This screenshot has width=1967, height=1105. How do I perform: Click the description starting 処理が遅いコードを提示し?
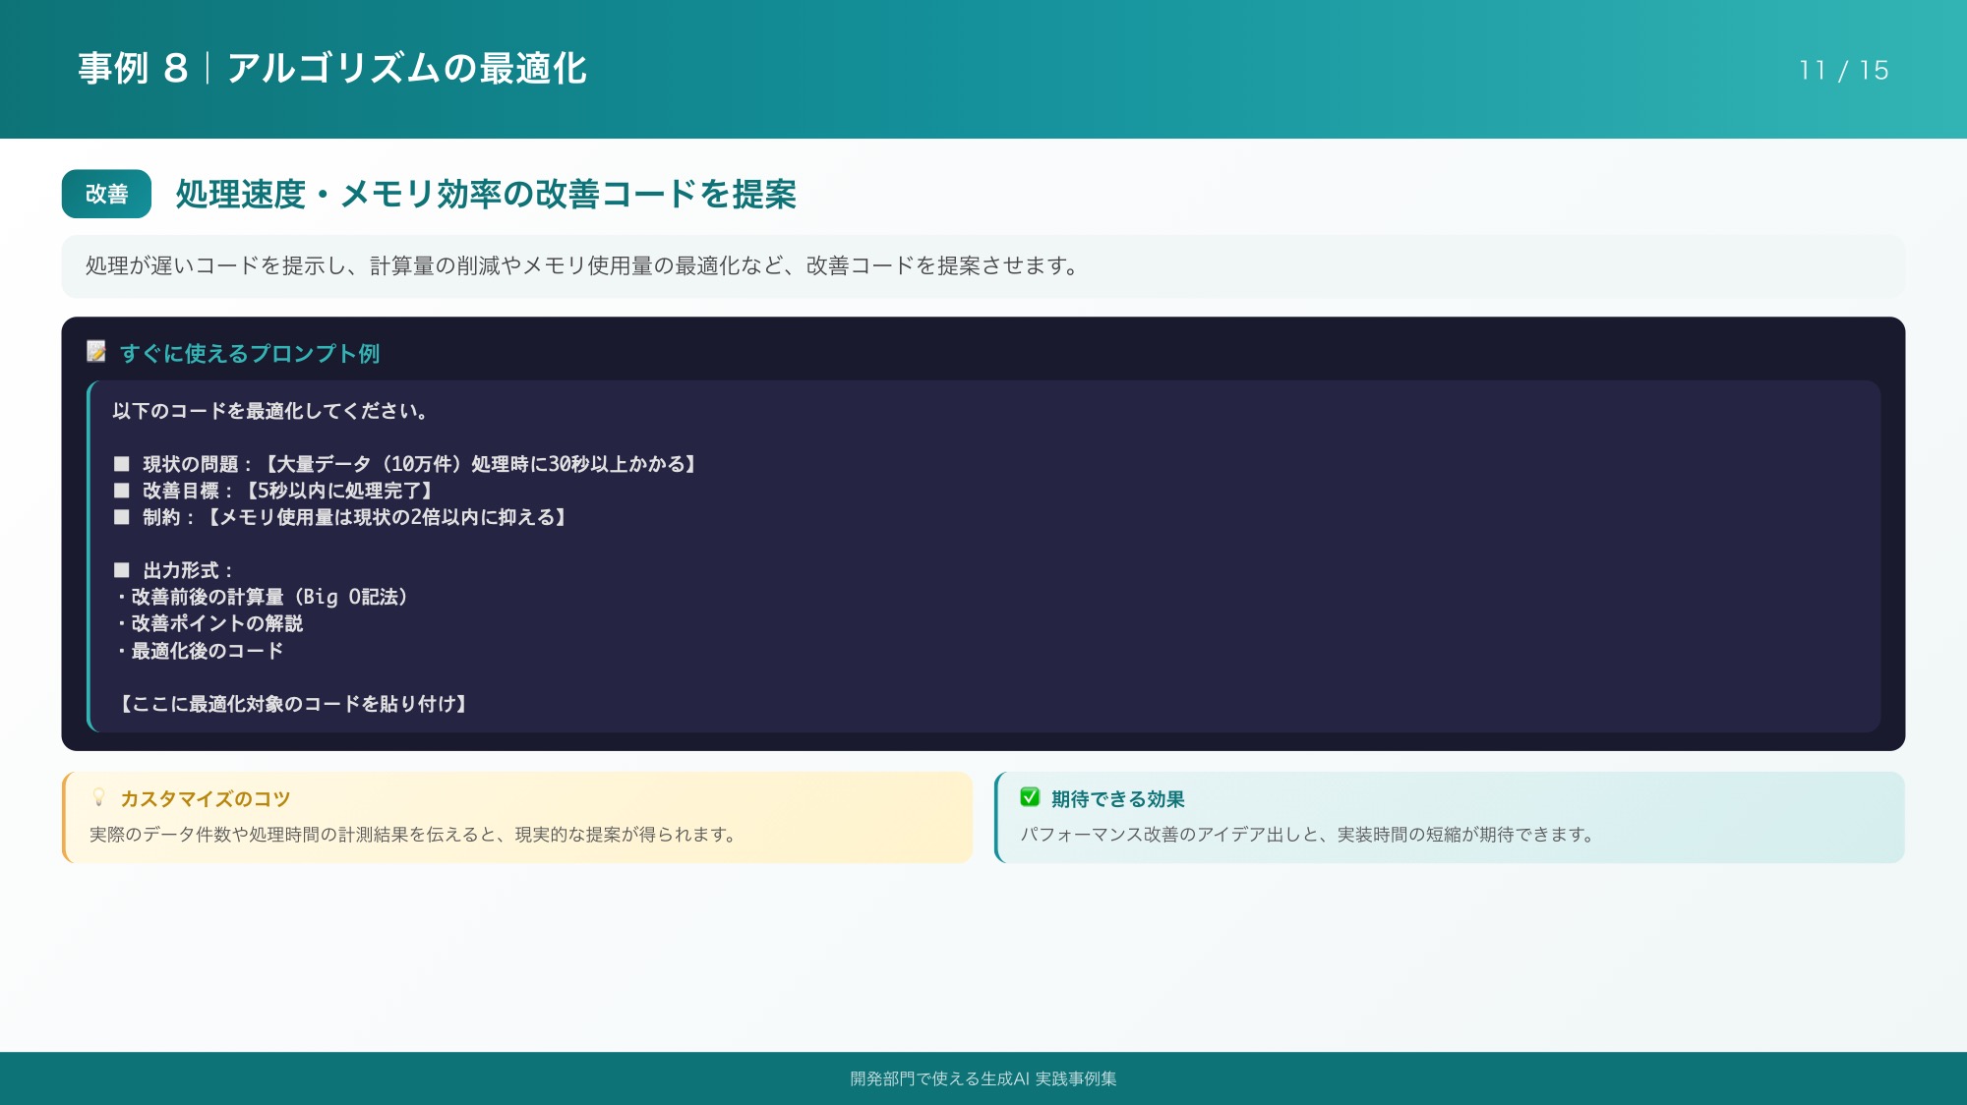584,265
